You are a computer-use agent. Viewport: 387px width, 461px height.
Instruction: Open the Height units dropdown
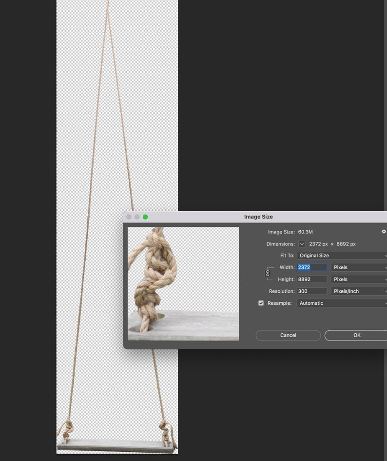(359, 280)
